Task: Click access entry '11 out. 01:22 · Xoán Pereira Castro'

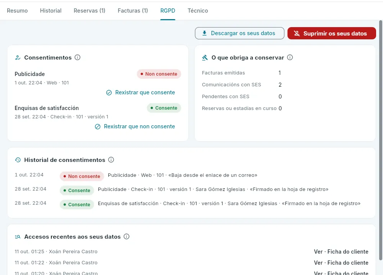Action: click(x=56, y=263)
